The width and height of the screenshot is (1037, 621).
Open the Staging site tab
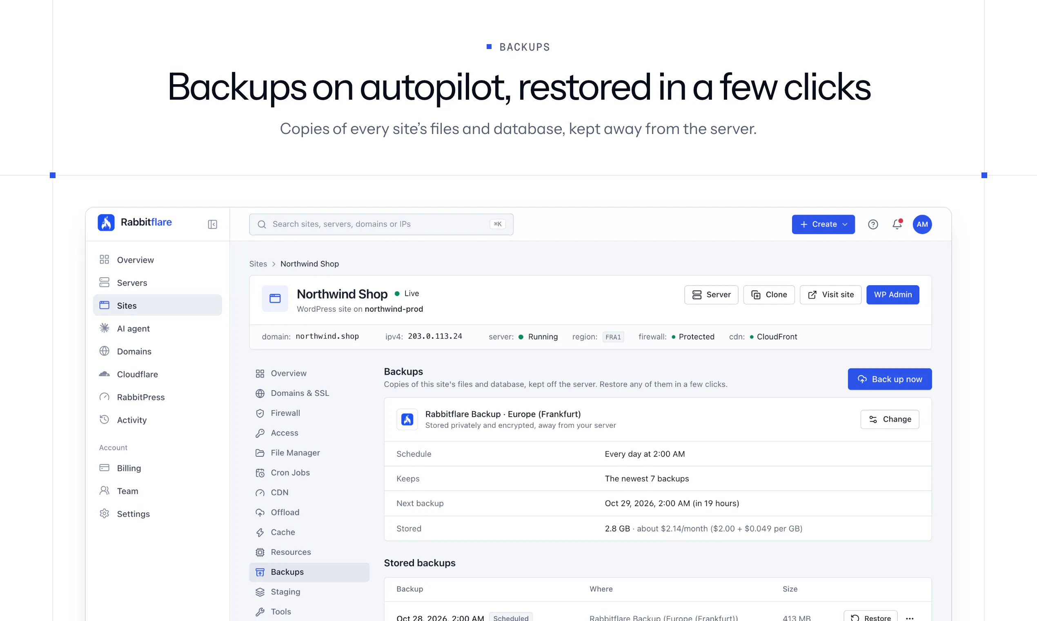tap(309, 592)
